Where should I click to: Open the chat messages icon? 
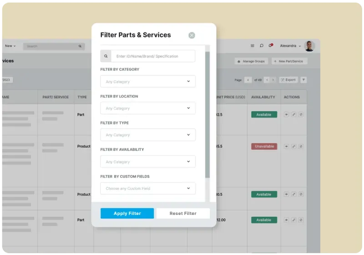pyautogui.click(x=262, y=46)
